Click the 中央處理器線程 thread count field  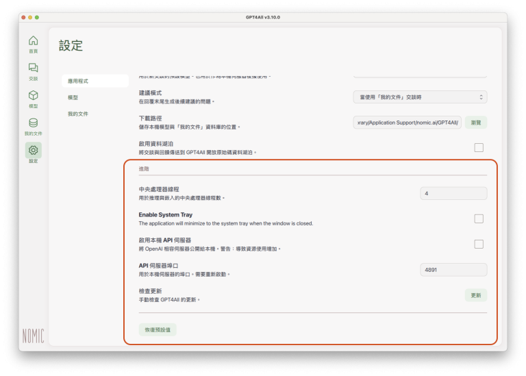pyautogui.click(x=453, y=194)
